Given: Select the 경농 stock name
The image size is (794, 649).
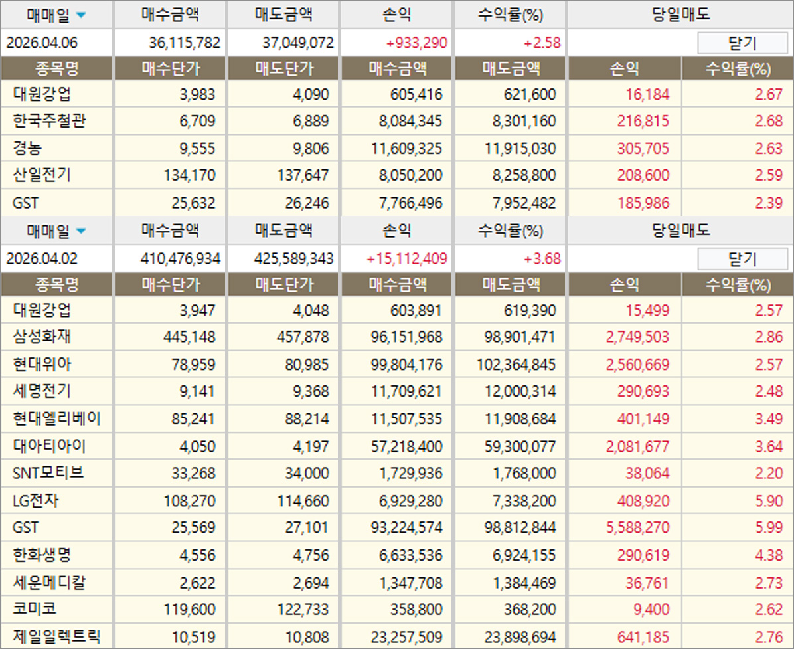Looking at the screenshot, I should coord(26,148).
